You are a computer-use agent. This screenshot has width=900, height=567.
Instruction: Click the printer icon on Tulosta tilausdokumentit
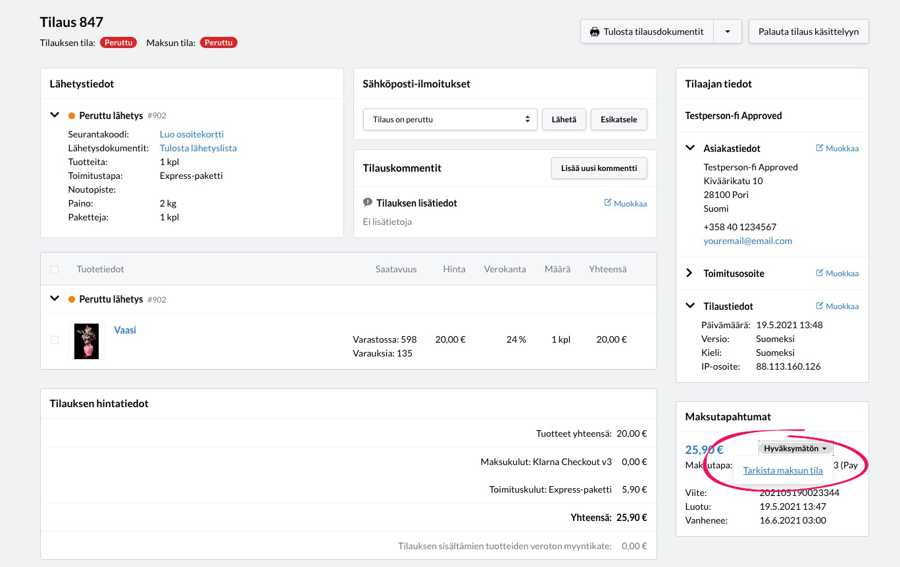tap(595, 32)
